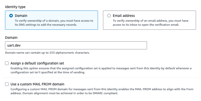Click the 253 alphanumeric characters hint text

pos(47,53)
